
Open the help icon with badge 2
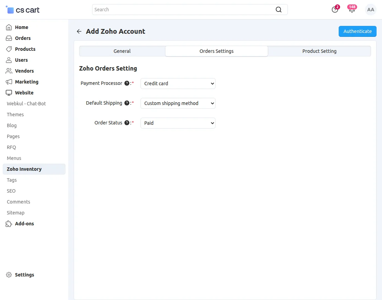pyautogui.click(x=335, y=10)
